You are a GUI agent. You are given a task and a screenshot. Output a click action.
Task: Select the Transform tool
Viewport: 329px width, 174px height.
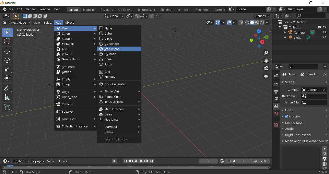[x=7, y=78]
